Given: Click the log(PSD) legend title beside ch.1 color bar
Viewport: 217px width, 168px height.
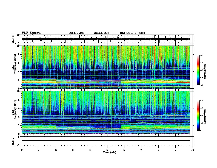Looking at the screenshot, I should click(x=205, y=71).
